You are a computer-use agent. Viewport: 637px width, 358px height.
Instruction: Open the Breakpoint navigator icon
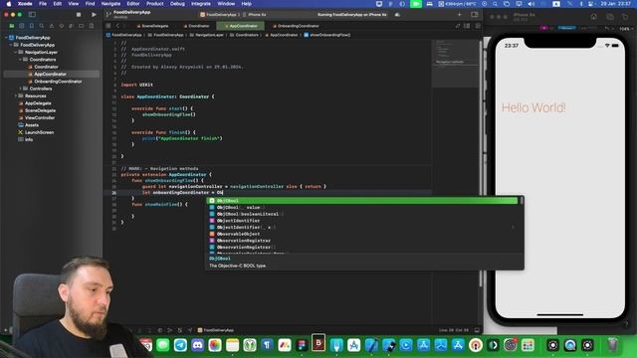click(x=82, y=26)
